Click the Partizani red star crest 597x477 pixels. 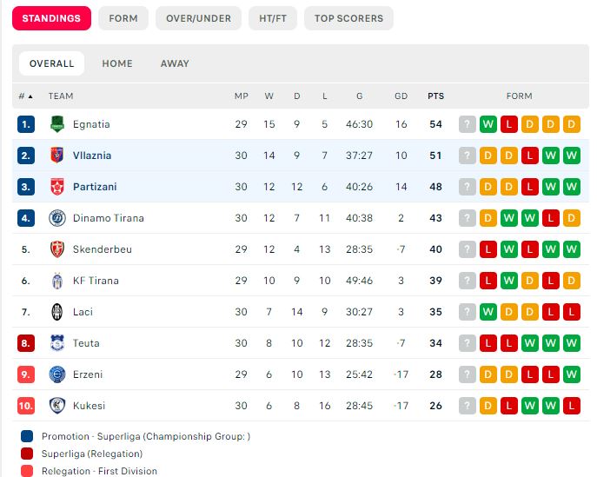[57, 187]
